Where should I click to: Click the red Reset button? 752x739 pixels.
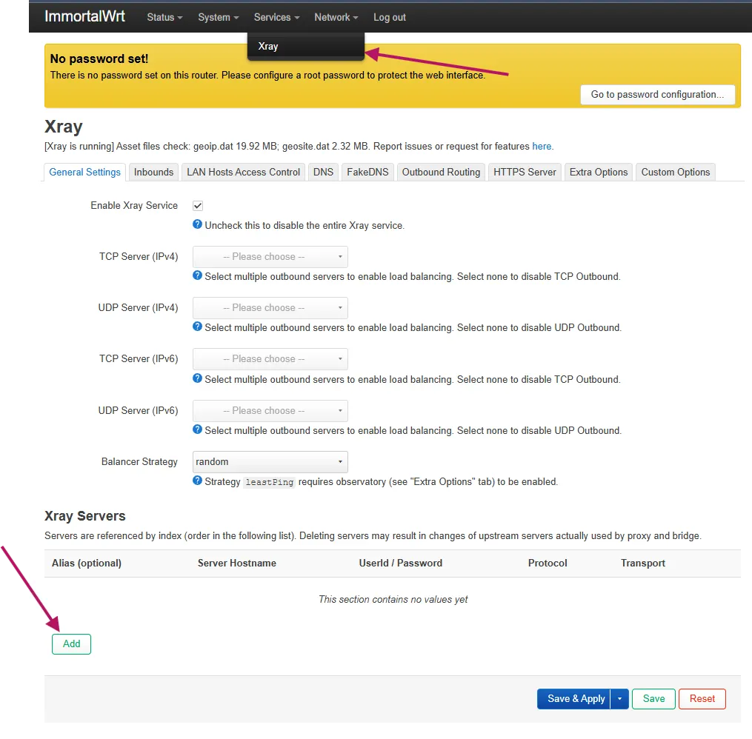click(x=702, y=699)
